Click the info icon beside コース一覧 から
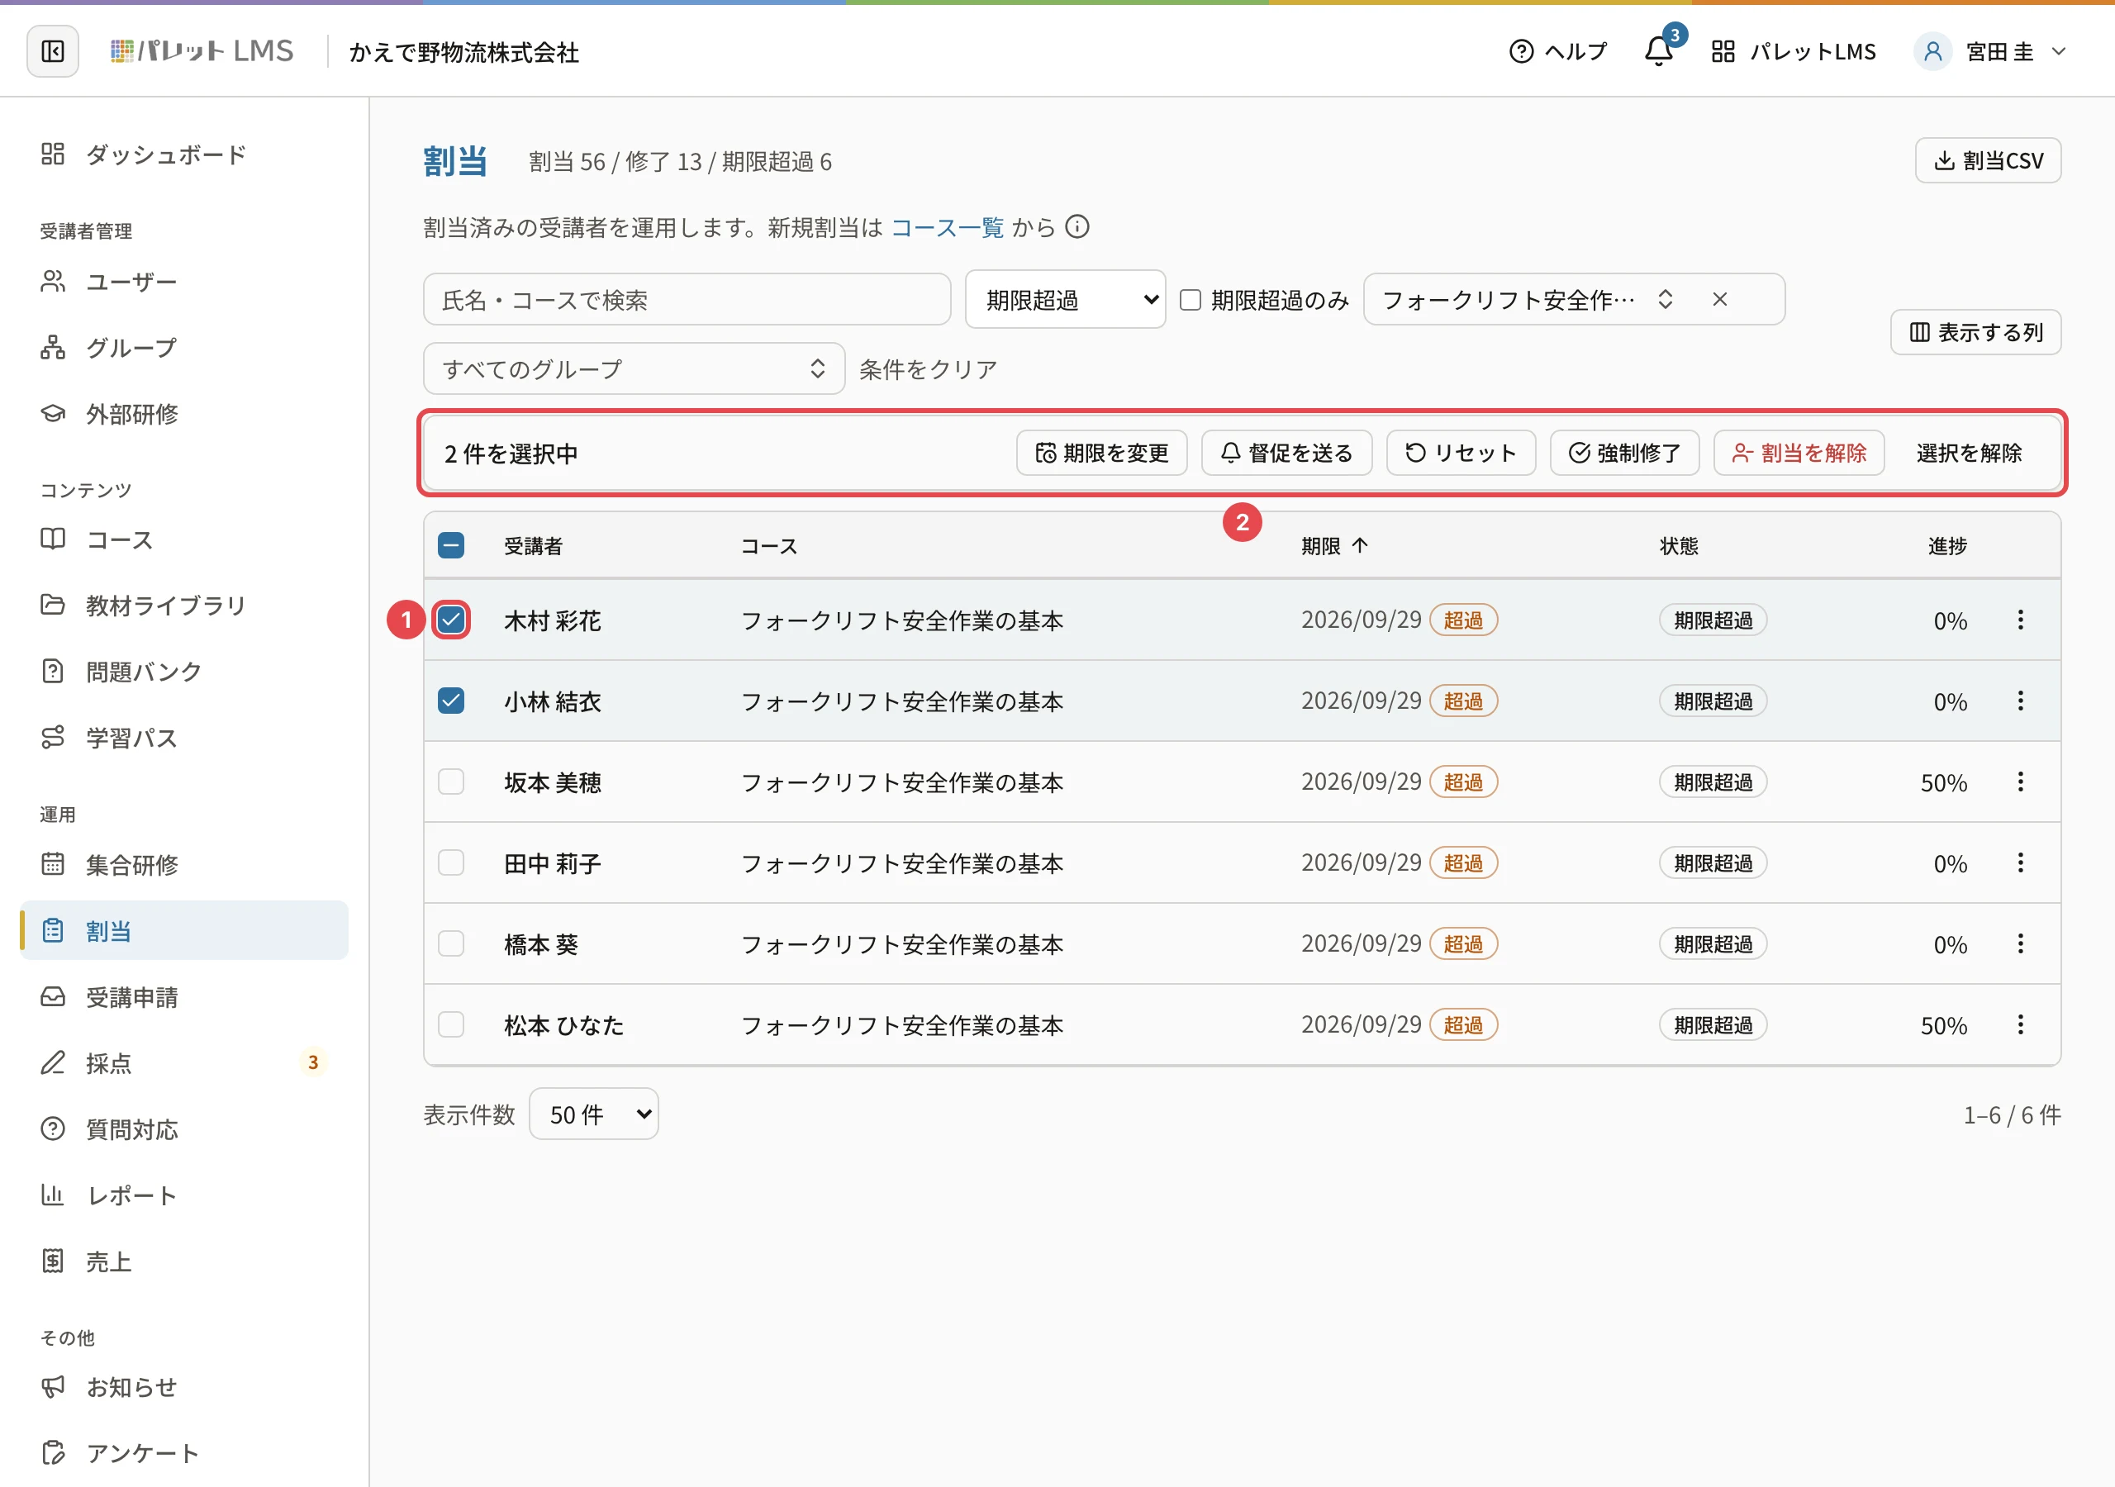Viewport: 2115px width, 1487px height. (1077, 226)
